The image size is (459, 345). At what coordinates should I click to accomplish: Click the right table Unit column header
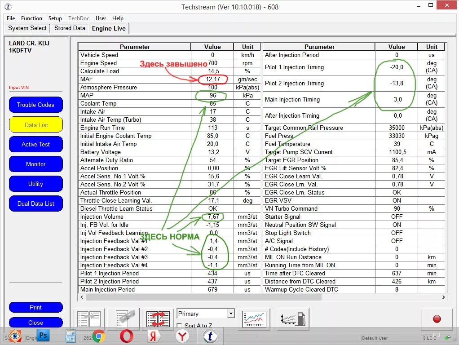(432, 47)
